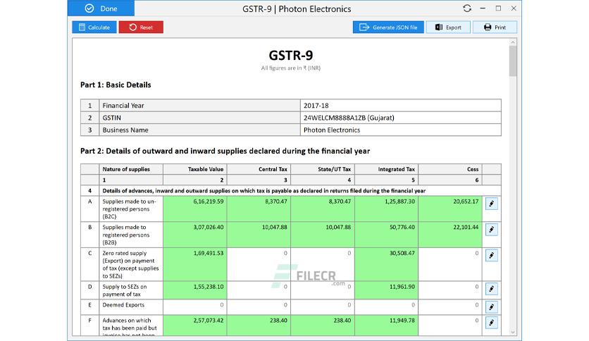Edit row E Deemed Exports
589x341 pixels.
[491, 307]
